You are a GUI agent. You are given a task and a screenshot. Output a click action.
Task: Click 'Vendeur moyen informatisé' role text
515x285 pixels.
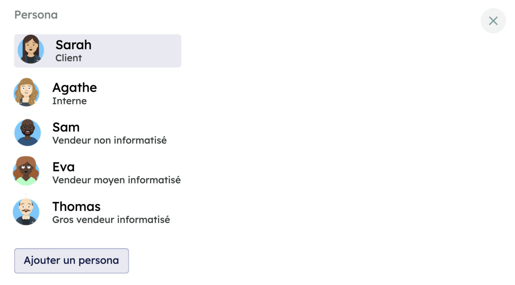(x=116, y=180)
